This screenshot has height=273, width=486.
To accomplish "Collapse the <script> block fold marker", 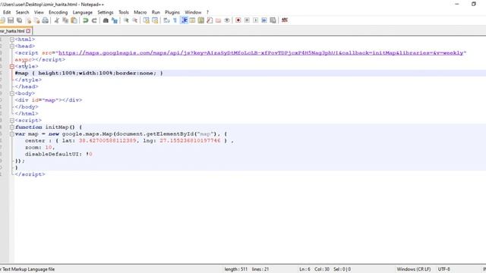I will click(12, 121).
